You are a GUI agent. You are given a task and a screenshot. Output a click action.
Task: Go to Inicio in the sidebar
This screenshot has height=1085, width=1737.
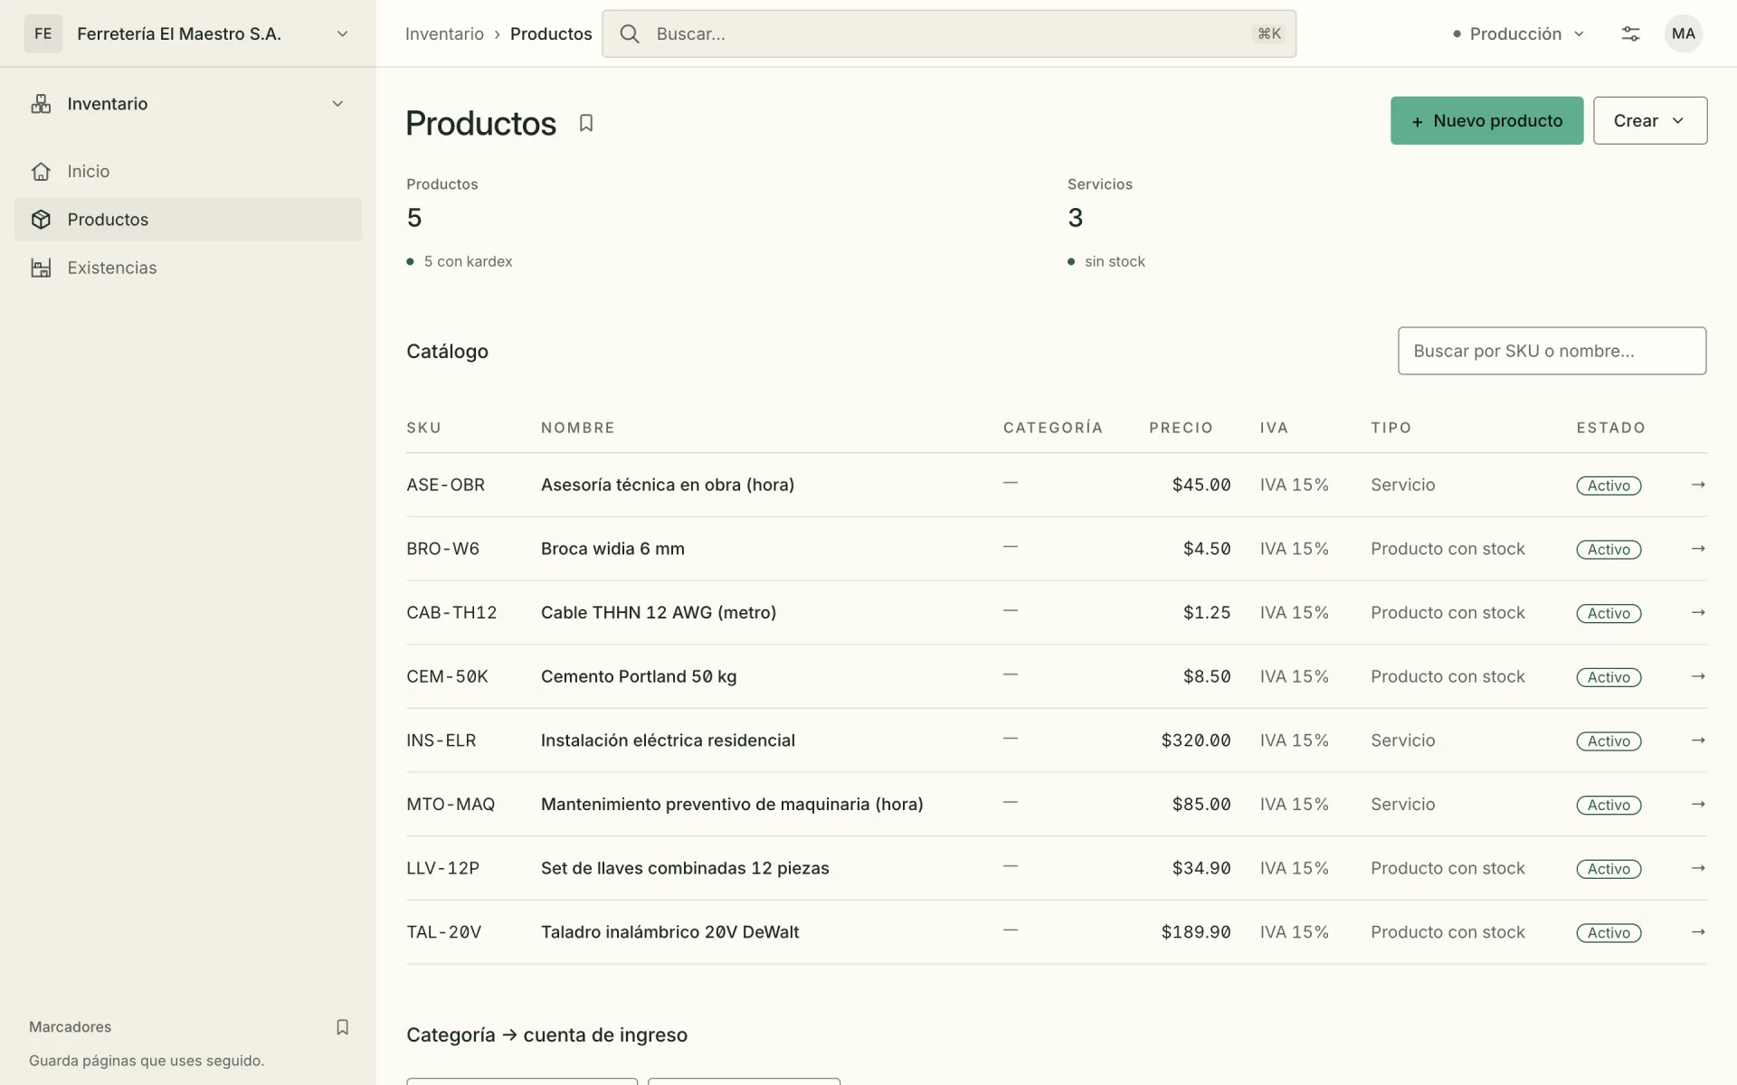click(x=188, y=171)
